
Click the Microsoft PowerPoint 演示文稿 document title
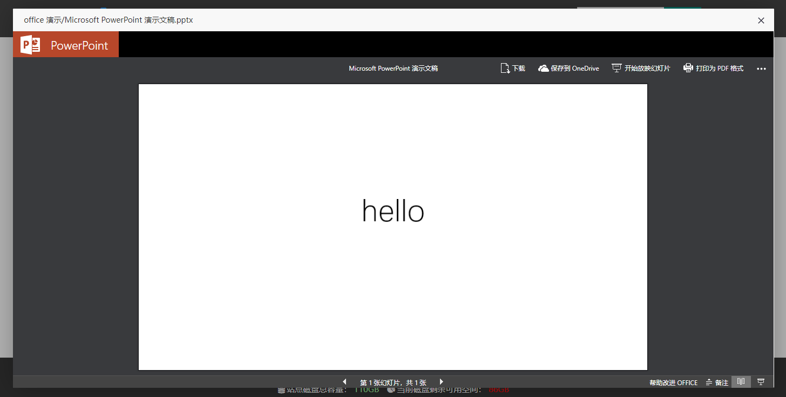pos(393,69)
